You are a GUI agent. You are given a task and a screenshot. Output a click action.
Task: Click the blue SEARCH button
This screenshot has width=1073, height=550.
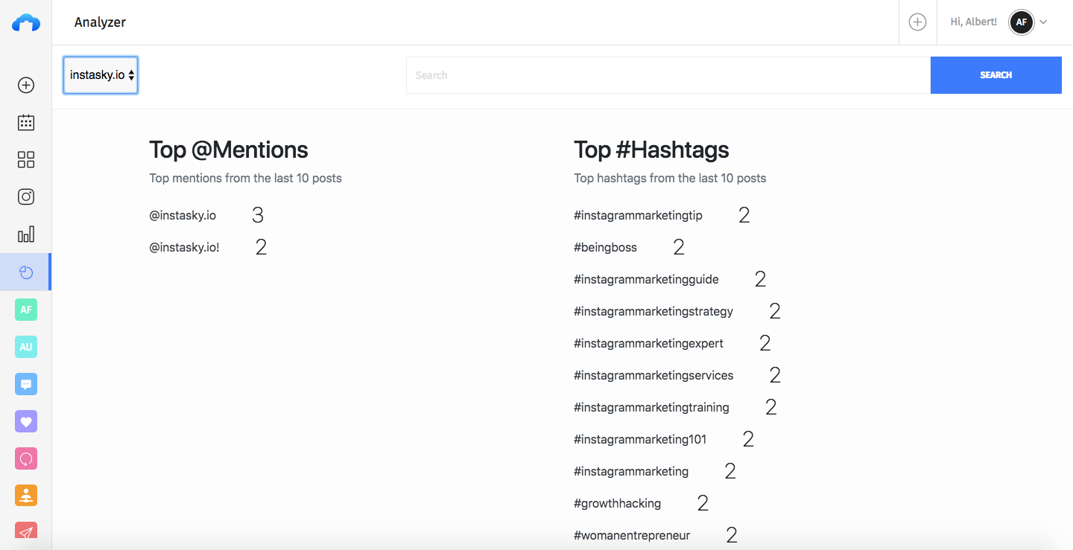pyautogui.click(x=996, y=75)
